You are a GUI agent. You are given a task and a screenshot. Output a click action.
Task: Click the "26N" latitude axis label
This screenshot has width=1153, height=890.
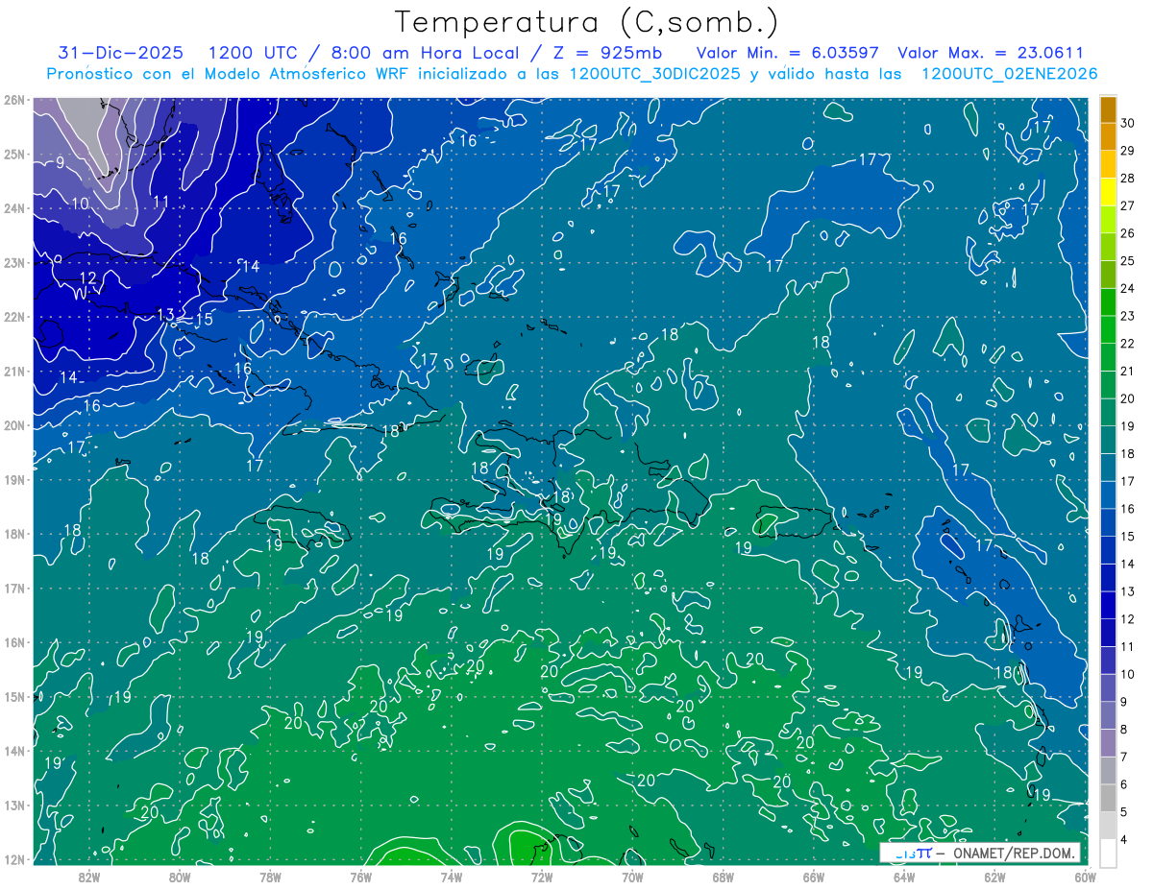click(x=15, y=100)
